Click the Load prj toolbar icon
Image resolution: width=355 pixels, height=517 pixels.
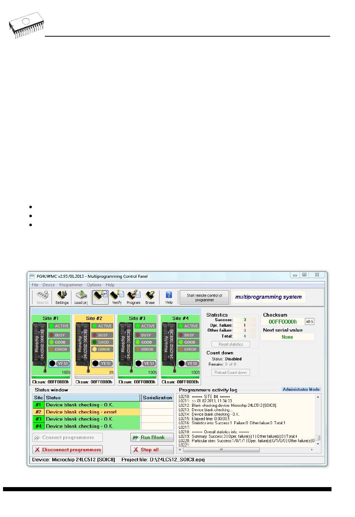(x=81, y=297)
